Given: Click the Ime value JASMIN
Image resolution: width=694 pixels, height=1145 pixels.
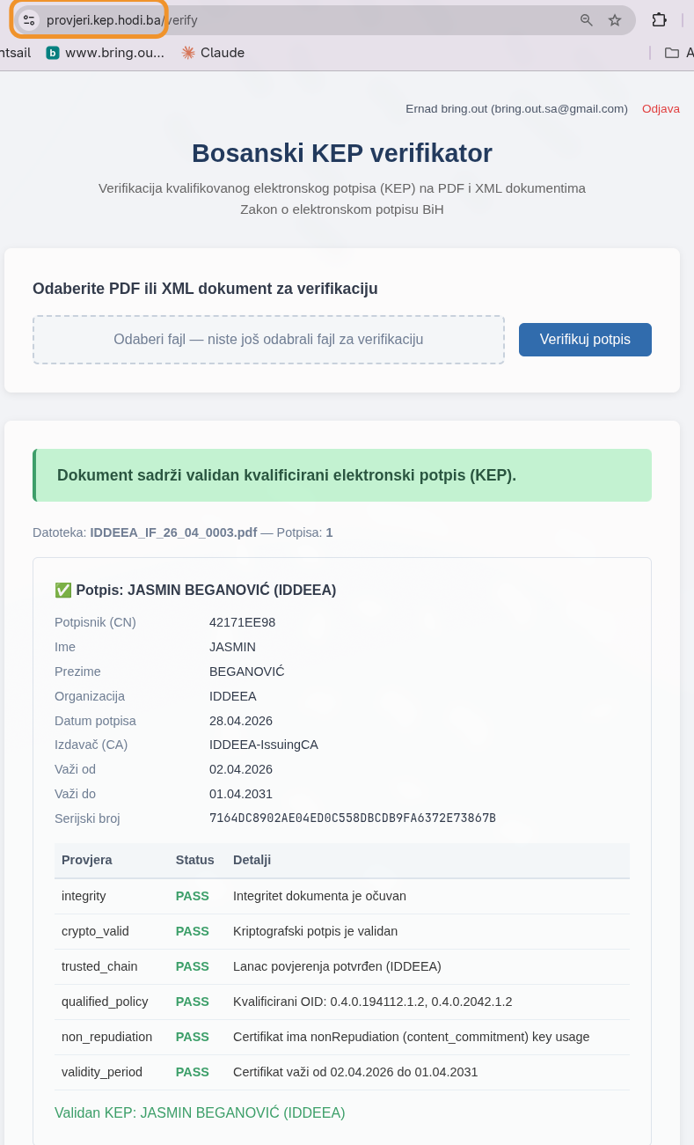Looking at the screenshot, I should [232, 647].
